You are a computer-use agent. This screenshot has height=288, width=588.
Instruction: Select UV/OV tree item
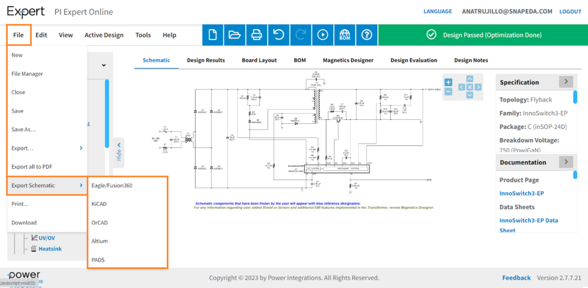coord(47,238)
